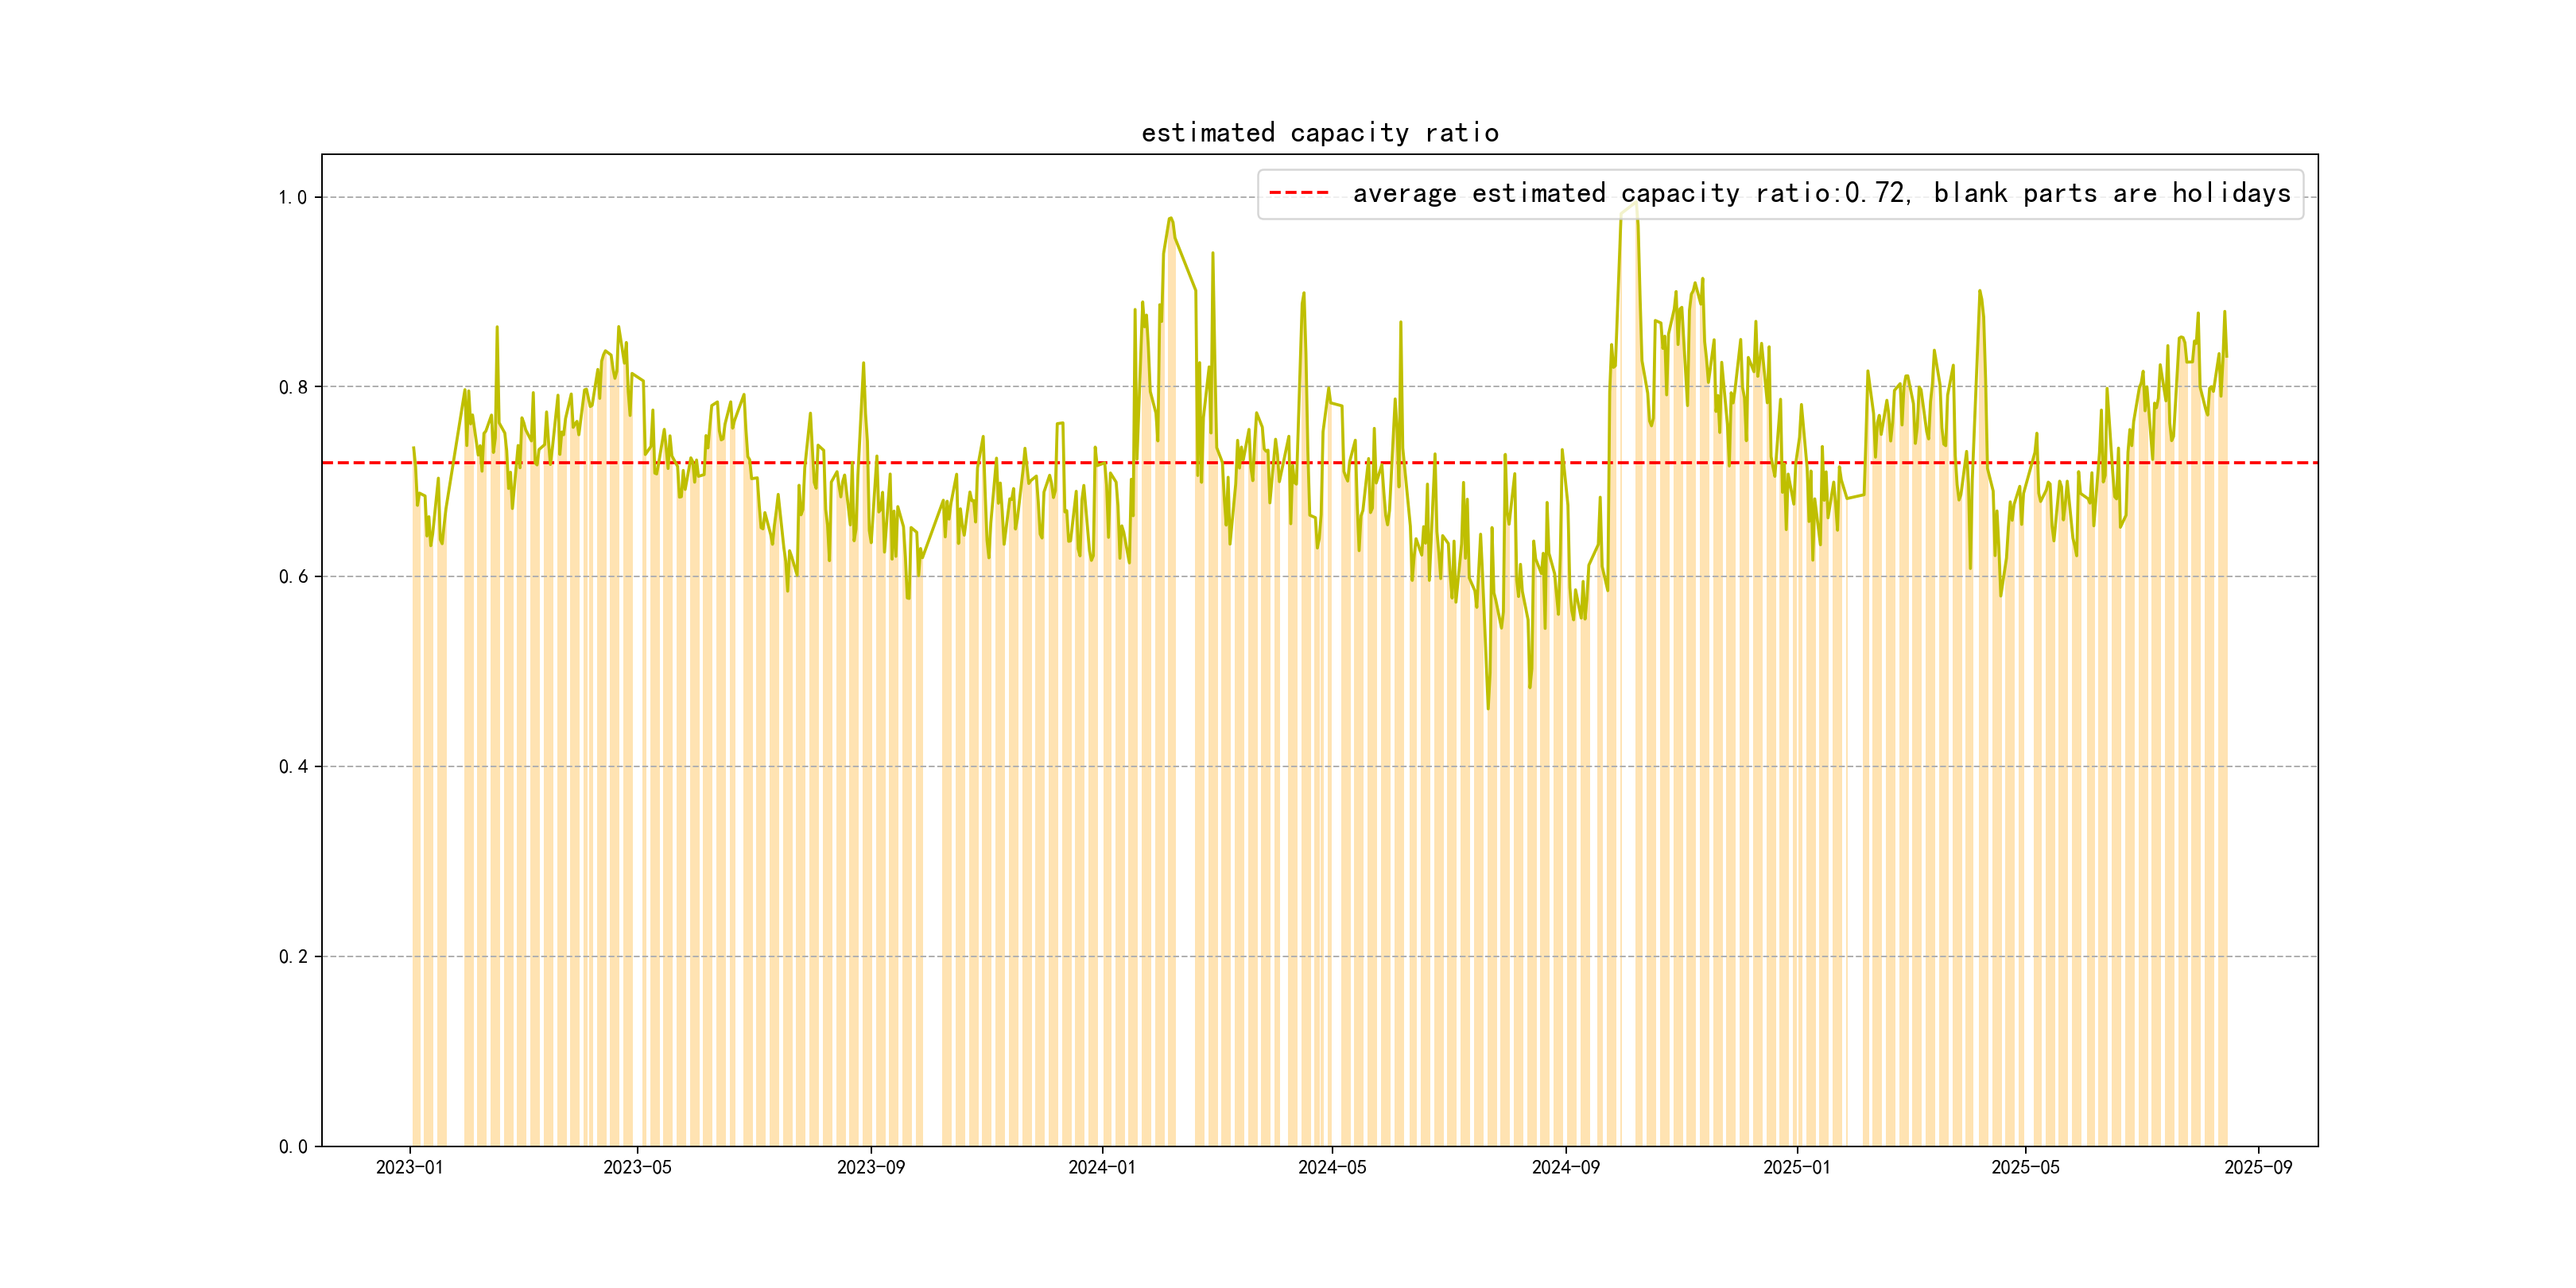2576x1288 pixels.
Task: Click the 2023-01 x-axis label
Action: (x=409, y=1167)
